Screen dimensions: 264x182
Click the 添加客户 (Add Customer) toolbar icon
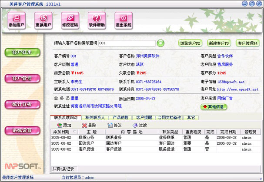pyautogui.click(x=17, y=20)
